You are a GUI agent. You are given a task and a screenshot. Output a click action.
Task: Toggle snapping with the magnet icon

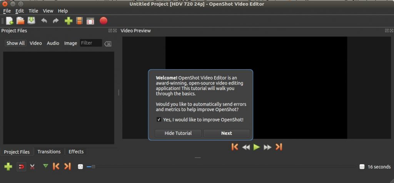pos(22,167)
